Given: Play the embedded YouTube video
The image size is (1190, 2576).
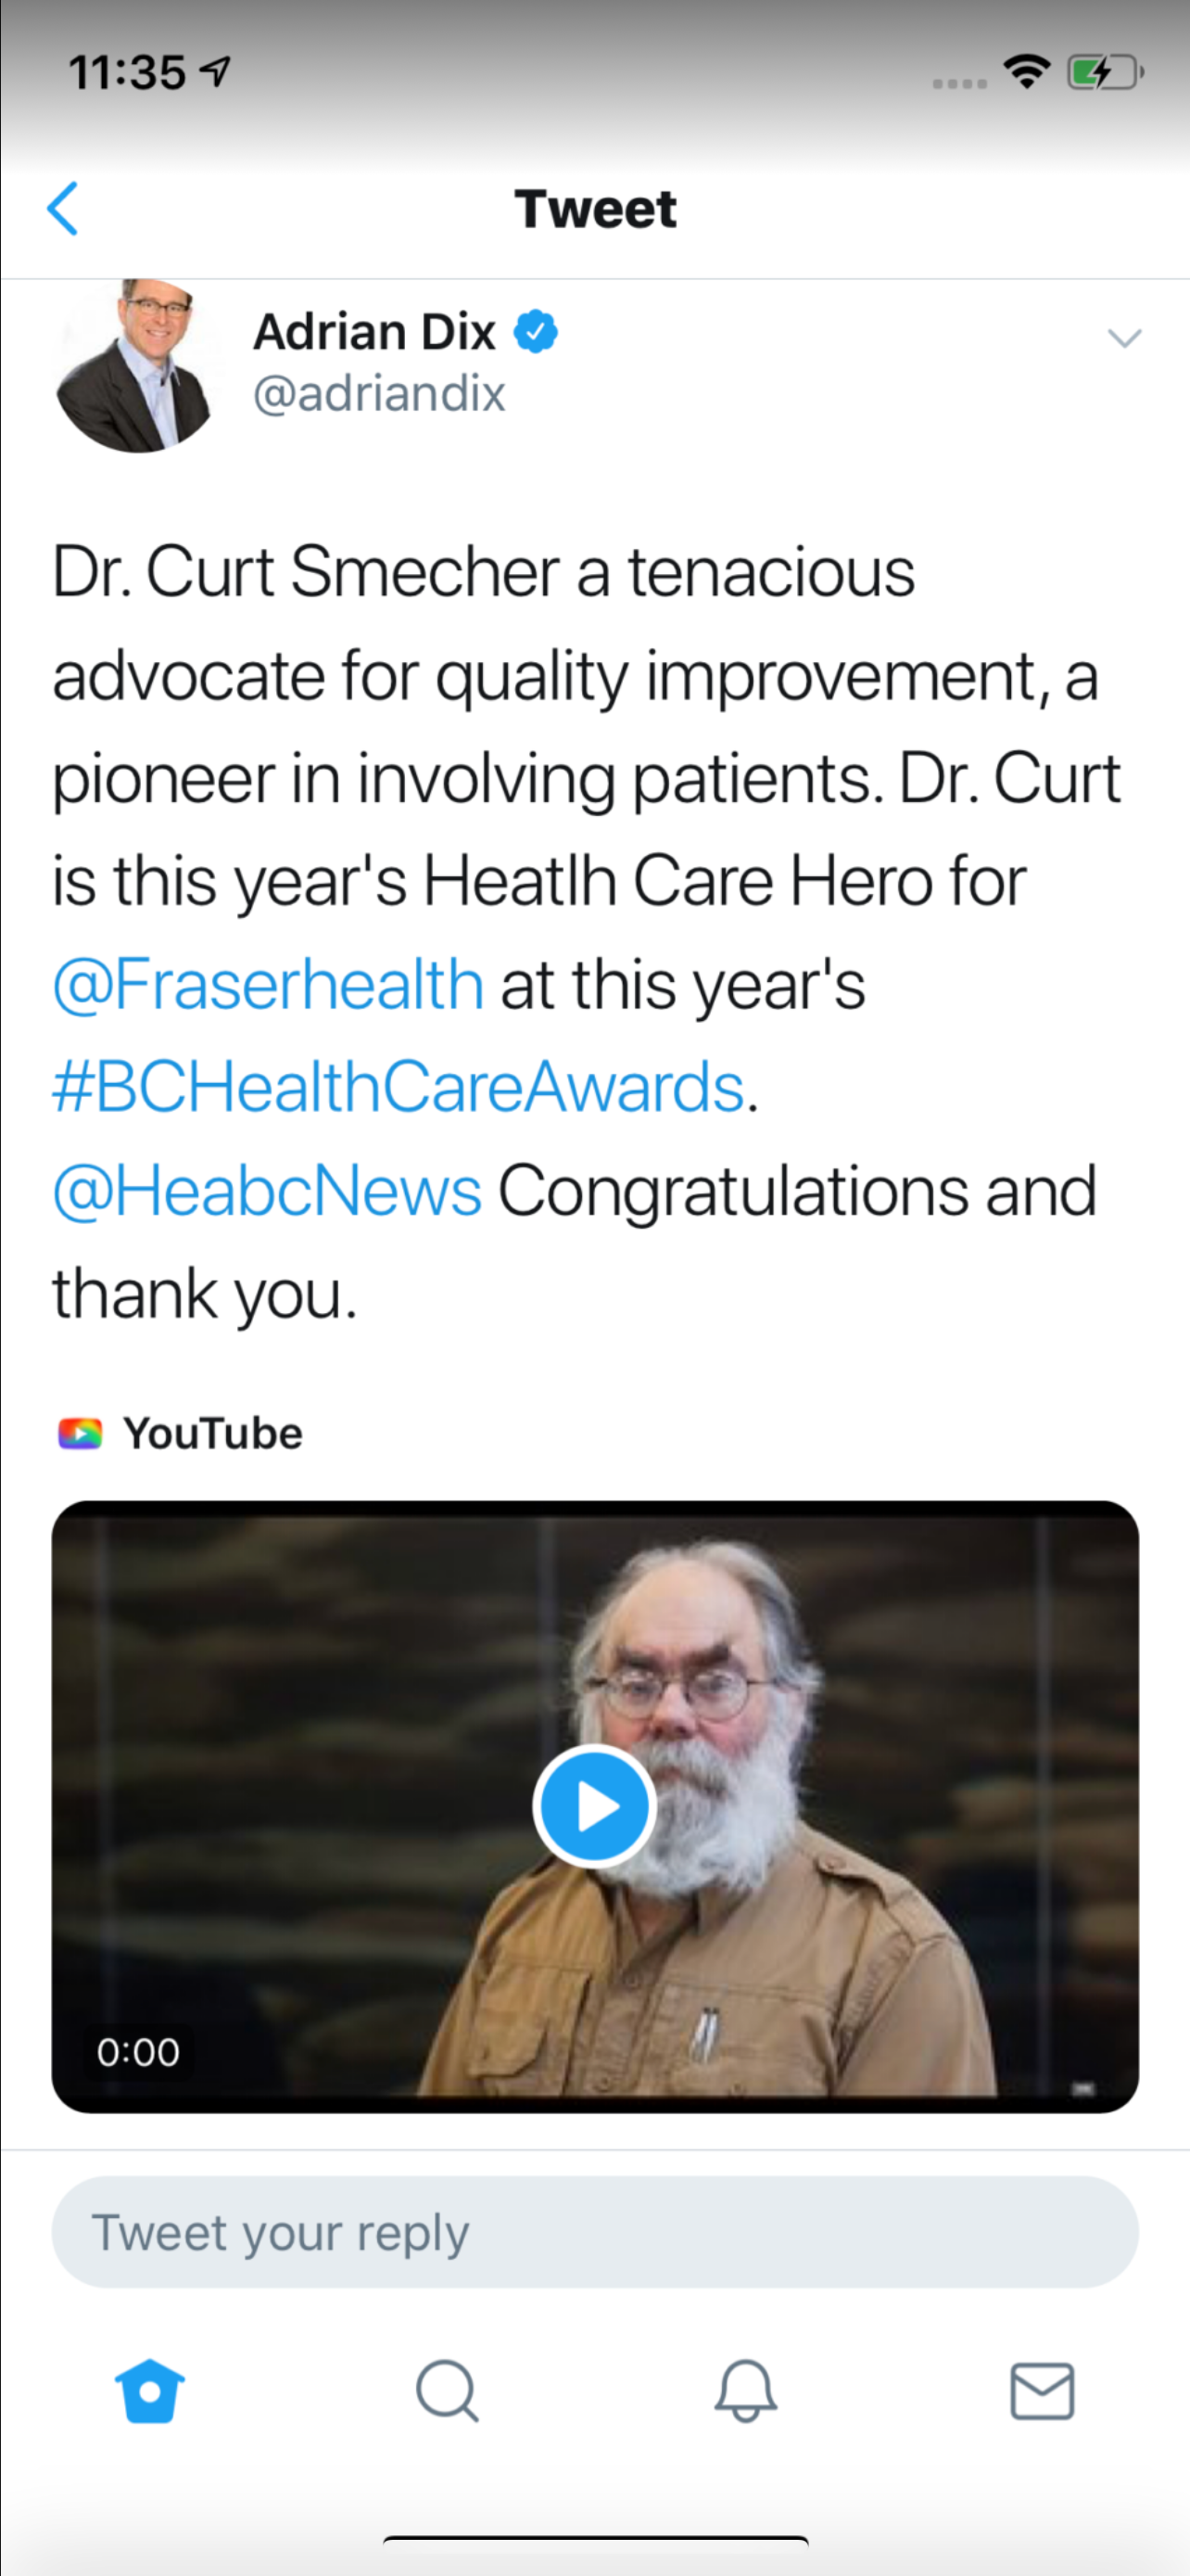Looking at the screenshot, I should (x=593, y=1806).
